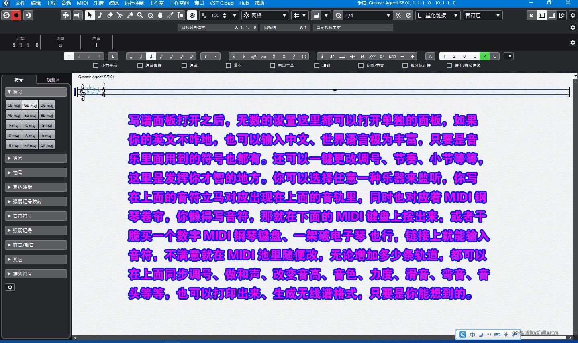
Task: Insert the C maj key signature
Action: point(30,125)
